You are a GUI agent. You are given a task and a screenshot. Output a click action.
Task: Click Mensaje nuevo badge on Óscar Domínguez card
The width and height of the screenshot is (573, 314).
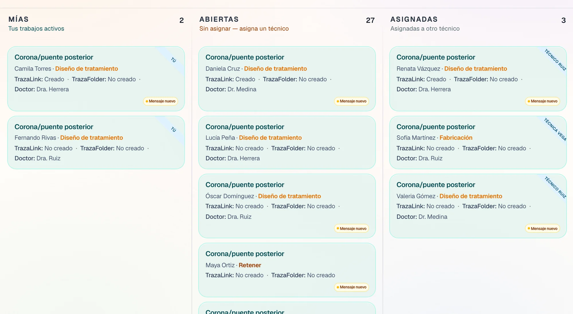coord(352,229)
